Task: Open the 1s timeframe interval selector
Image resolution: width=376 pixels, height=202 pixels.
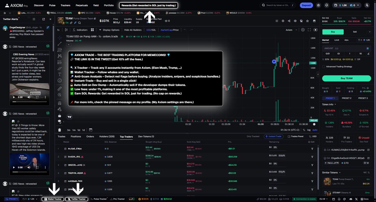Action: [x=58, y=30]
